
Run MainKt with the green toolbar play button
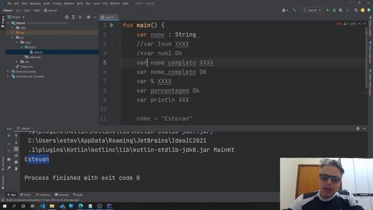(x=328, y=10)
